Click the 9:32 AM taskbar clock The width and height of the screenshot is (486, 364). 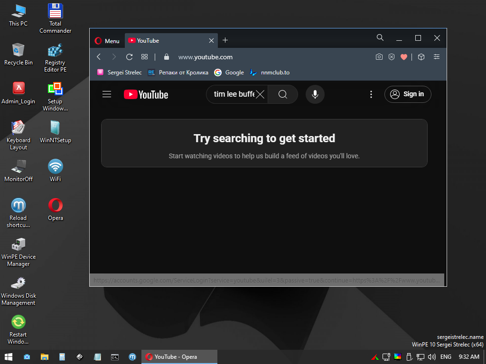[x=469, y=357]
